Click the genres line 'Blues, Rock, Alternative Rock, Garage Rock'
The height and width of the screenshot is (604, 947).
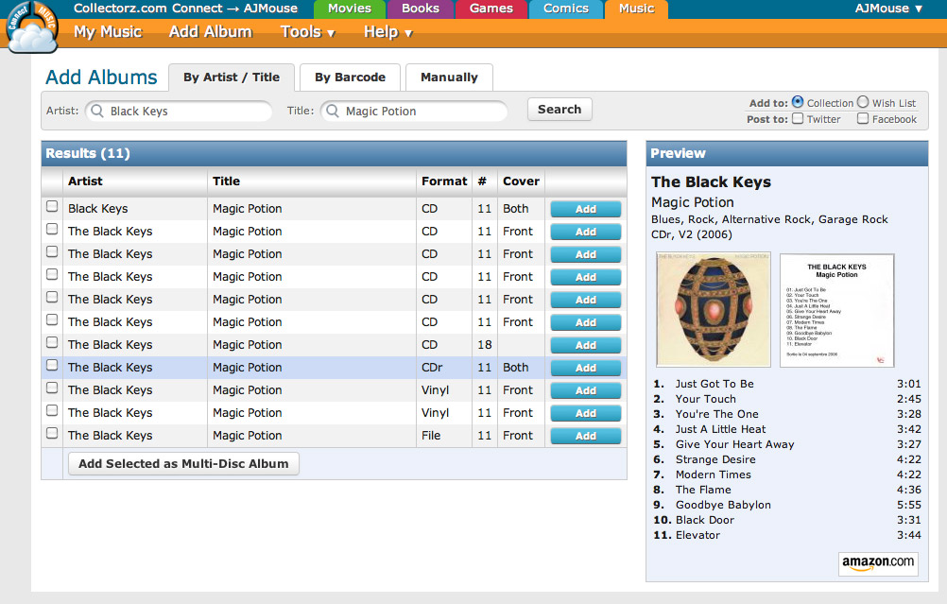point(769,219)
